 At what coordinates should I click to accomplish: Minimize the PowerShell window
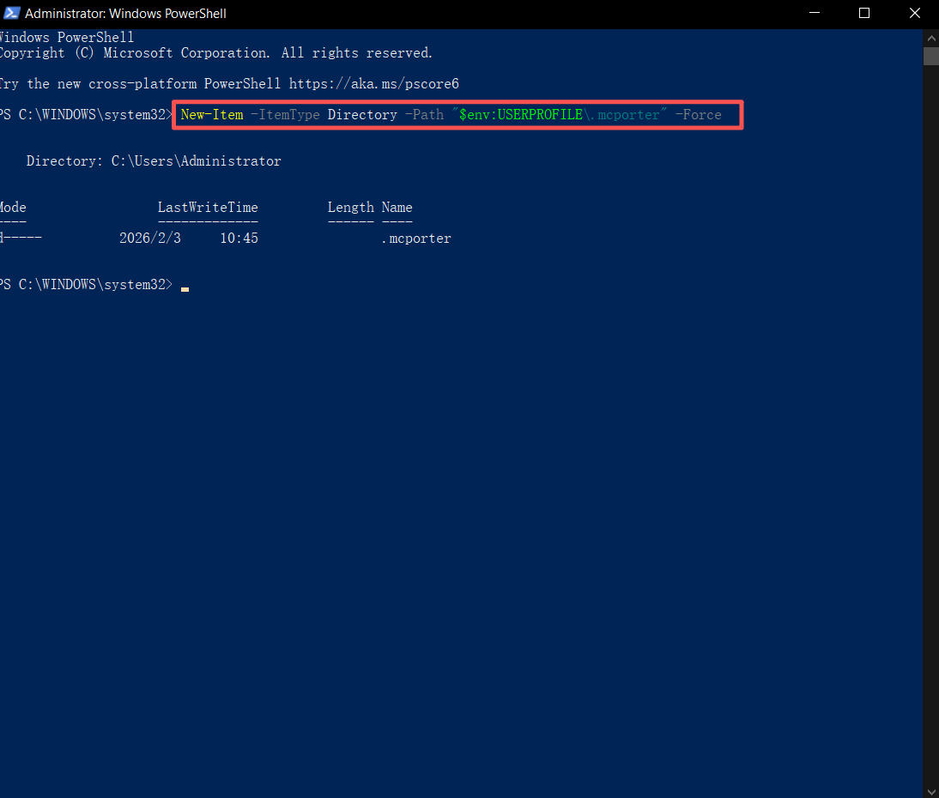817,14
